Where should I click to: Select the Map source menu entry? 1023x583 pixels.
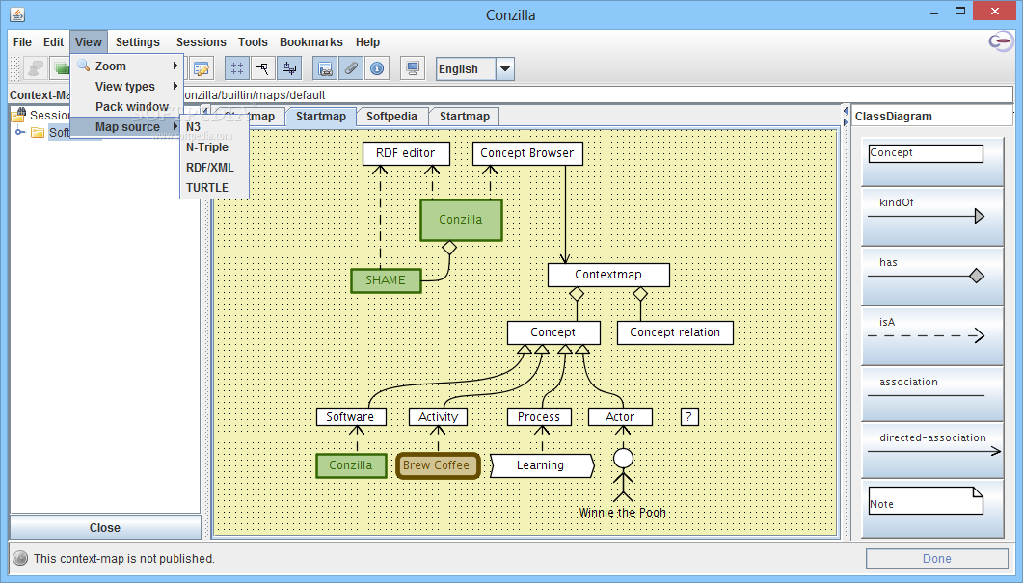[126, 126]
